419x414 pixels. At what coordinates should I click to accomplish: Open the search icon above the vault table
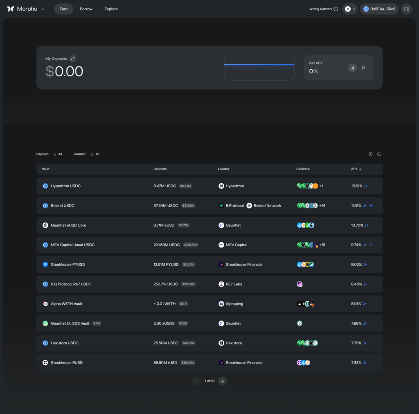[x=378, y=154]
